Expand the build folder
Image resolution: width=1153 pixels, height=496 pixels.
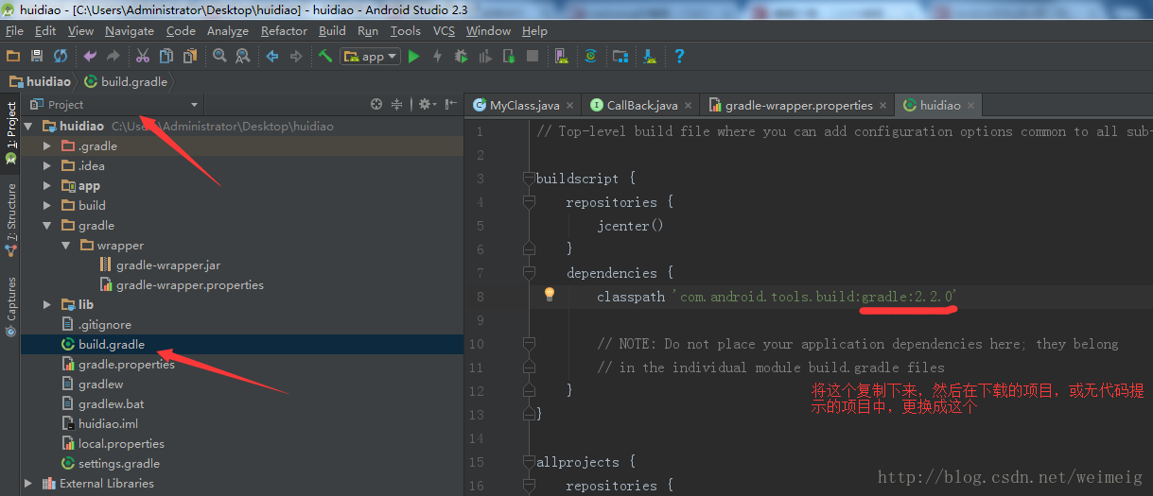pos(47,205)
